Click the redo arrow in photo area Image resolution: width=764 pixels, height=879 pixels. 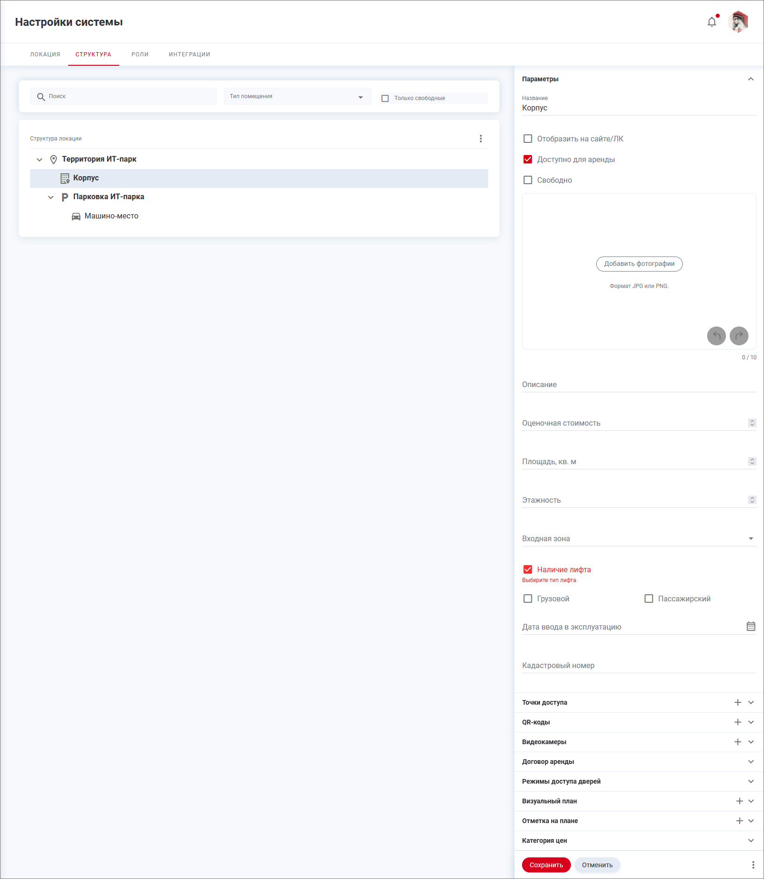click(x=739, y=335)
